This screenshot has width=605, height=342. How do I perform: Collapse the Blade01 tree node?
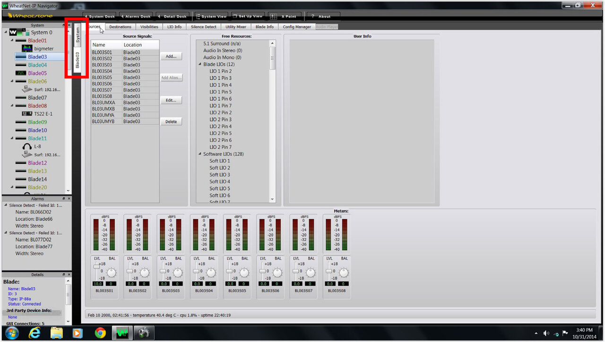11,41
